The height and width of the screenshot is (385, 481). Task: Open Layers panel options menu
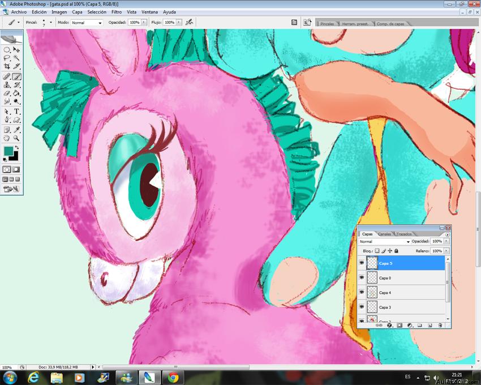pyautogui.click(x=448, y=234)
